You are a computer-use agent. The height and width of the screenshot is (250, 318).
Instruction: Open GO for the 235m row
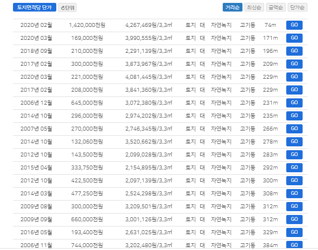coord(294,116)
